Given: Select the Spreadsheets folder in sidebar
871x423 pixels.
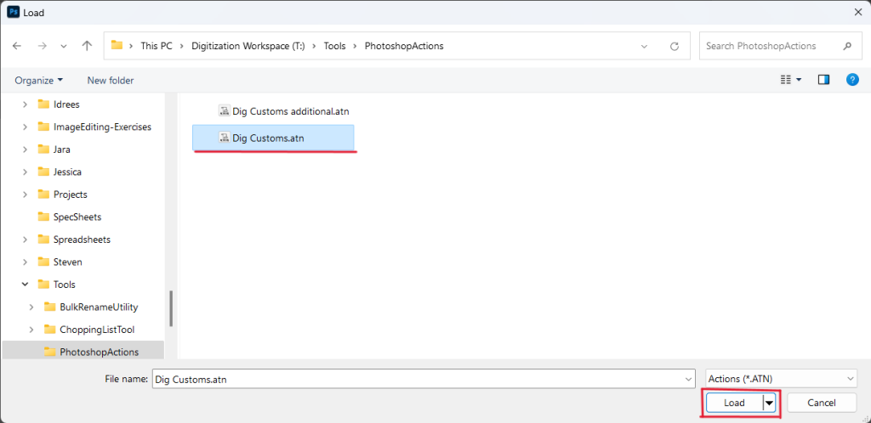Looking at the screenshot, I should tap(82, 240).
